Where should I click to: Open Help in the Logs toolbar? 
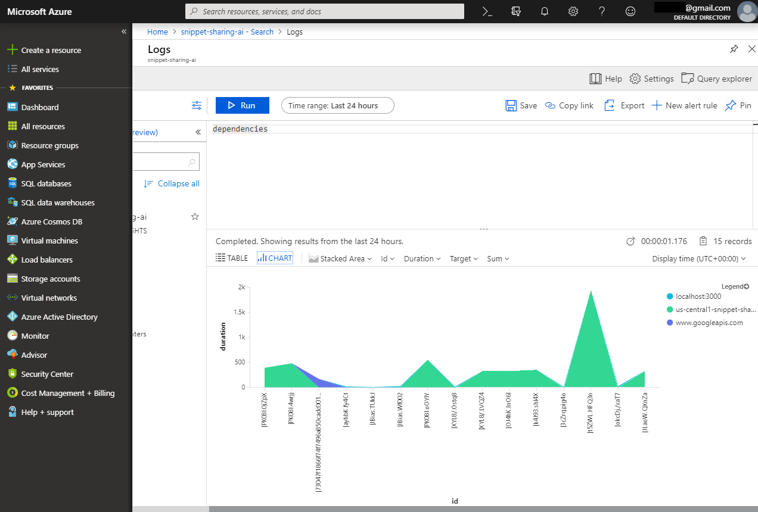605,79
